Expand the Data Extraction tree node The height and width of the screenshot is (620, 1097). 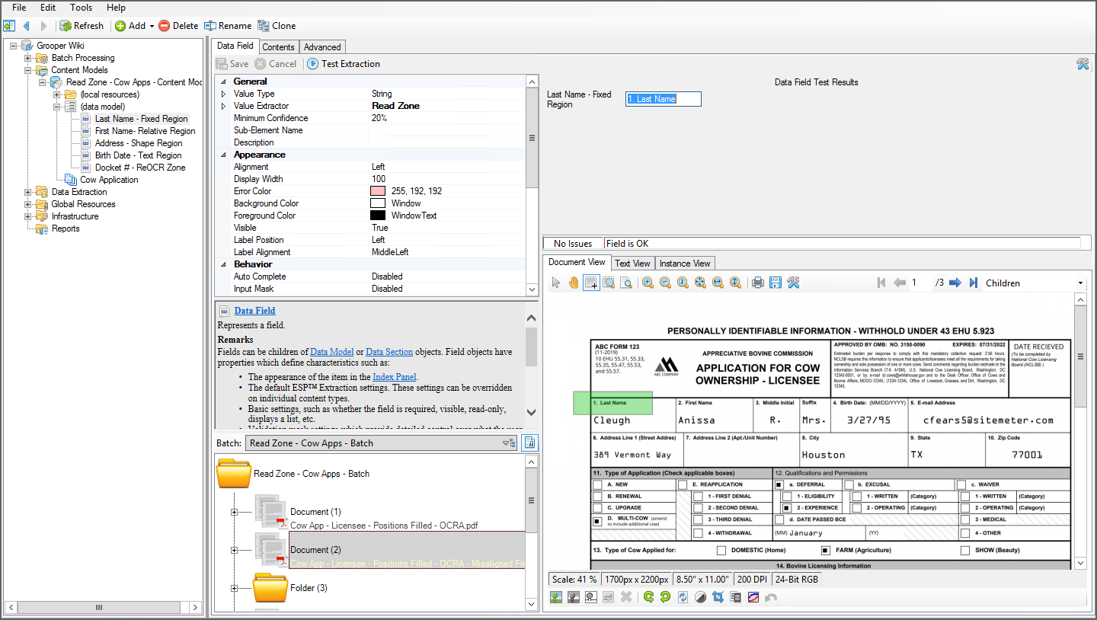[x=28, y=192]
